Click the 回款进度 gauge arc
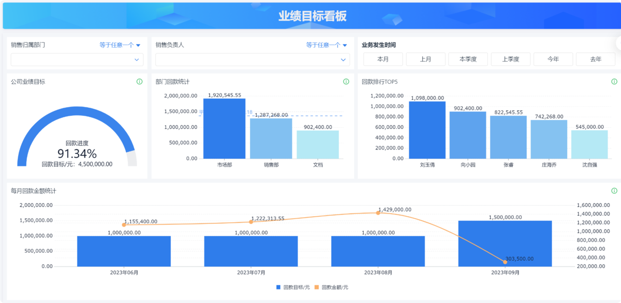This screenshot has width=621, height=303. point(77,113)
